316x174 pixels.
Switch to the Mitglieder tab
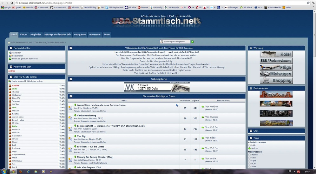[36, 35]
